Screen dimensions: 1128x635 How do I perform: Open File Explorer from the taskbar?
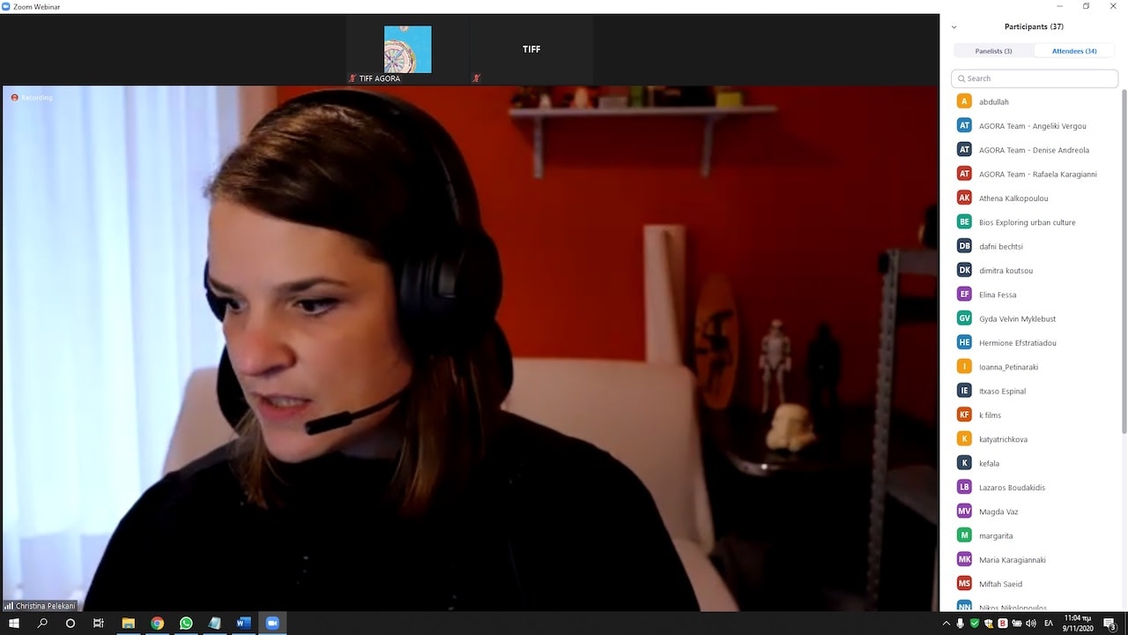click(128, 624)
